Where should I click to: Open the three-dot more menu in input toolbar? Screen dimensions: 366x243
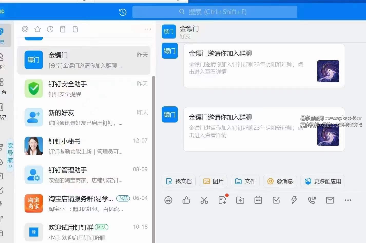[348, 200]
